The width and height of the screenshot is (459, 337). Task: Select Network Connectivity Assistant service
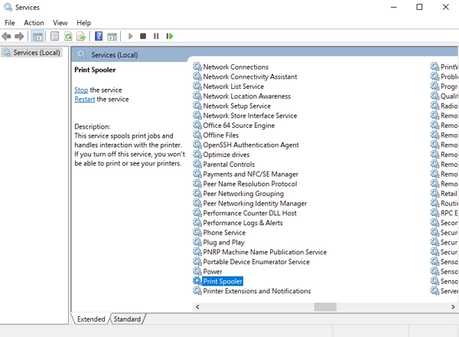tap(250, 77)
